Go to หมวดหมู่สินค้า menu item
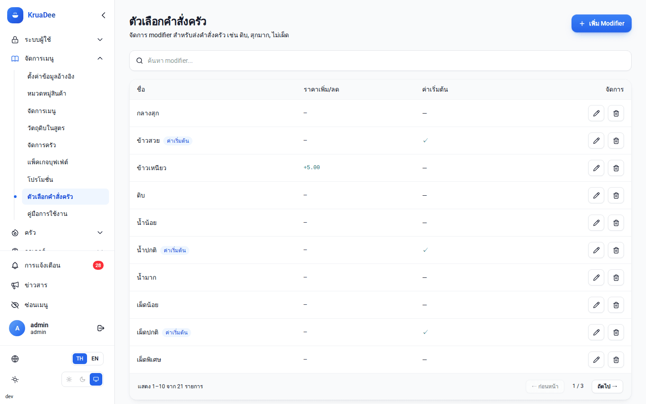Viewport: 646px width, 404px height. pos(65,93)
